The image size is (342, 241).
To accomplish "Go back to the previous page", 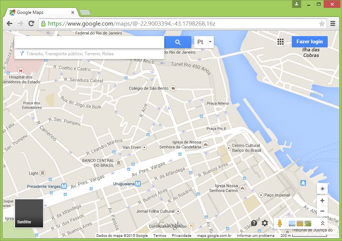I will [10, 23].
